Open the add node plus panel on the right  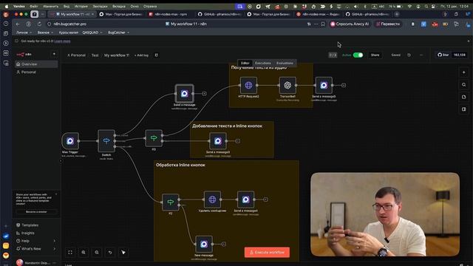click(x=464, y=72)
